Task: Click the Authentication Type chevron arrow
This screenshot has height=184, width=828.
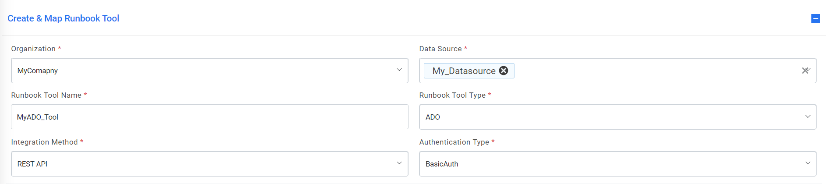Action: click(807, 163)
